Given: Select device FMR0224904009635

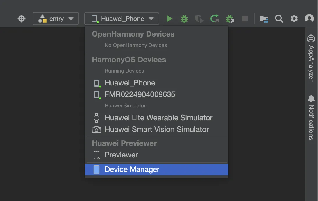Looking at the screenshot, I should [x=140, y=95].
